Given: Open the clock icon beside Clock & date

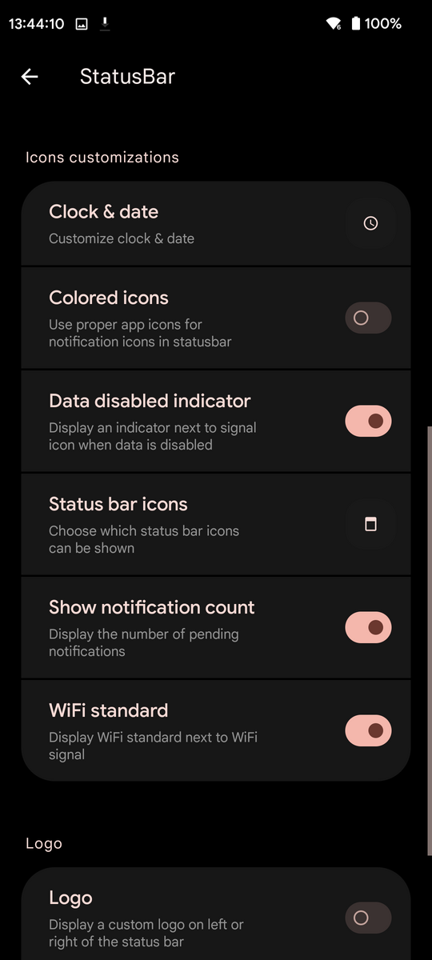Looking at the screenshot, I should pos(370,224).
